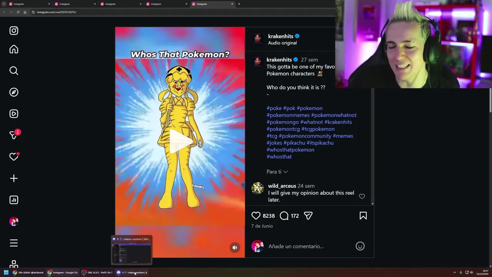This screenshot has height=277, width=492.
Task: Open the 'Audio original' link
Action: tap(282, 43)
